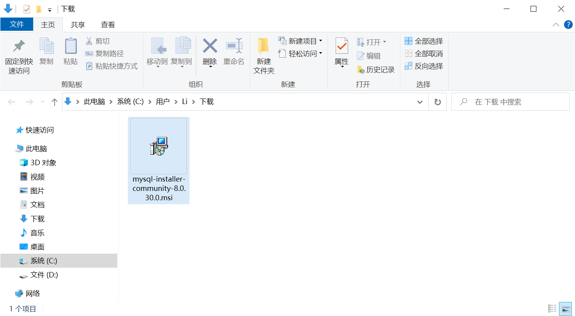Open the 复制到 dropdown

(x=182, y=67)
